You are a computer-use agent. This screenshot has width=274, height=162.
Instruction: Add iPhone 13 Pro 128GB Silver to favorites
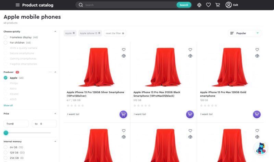tap(124, 49)
